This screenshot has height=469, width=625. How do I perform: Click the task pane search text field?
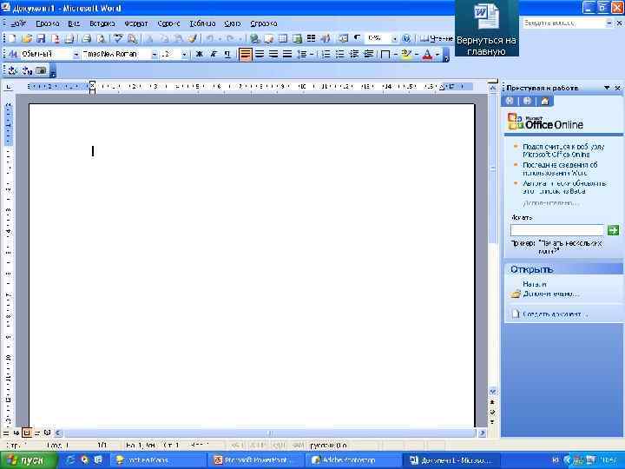tap(557, 230)
